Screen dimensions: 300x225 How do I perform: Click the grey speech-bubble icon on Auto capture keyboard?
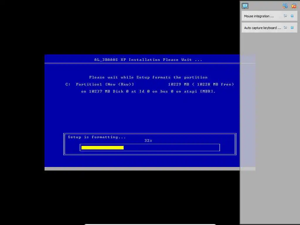click(x=285, y=28)
